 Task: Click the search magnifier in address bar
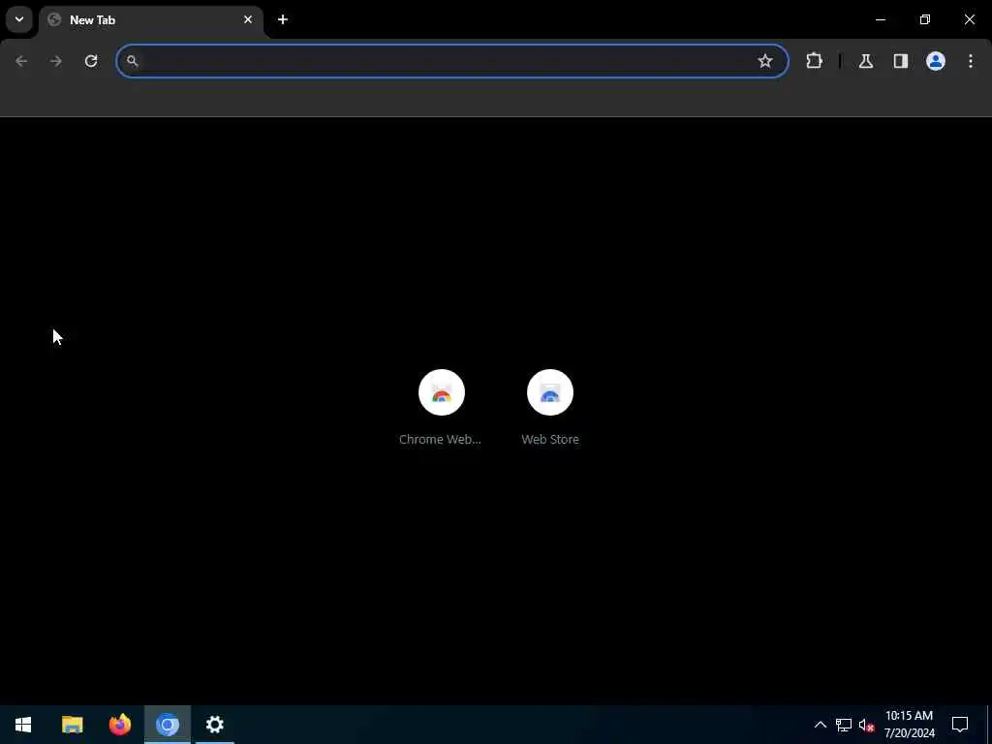click(x=132, y=61)
